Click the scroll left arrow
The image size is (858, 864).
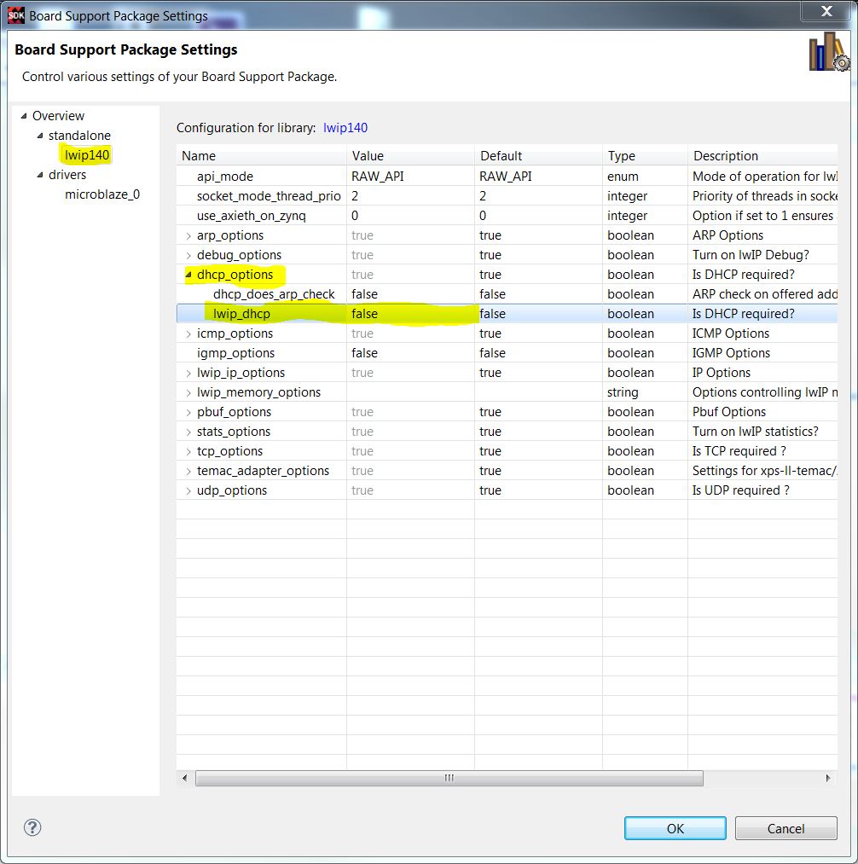tap(184, 778)
